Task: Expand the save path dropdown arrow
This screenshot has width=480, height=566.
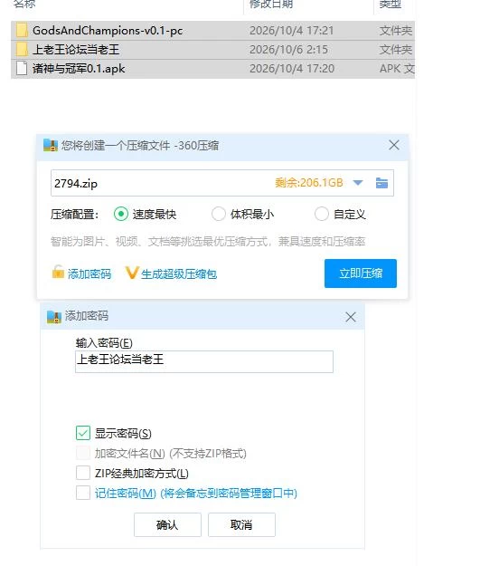Action: click(357, 183)
